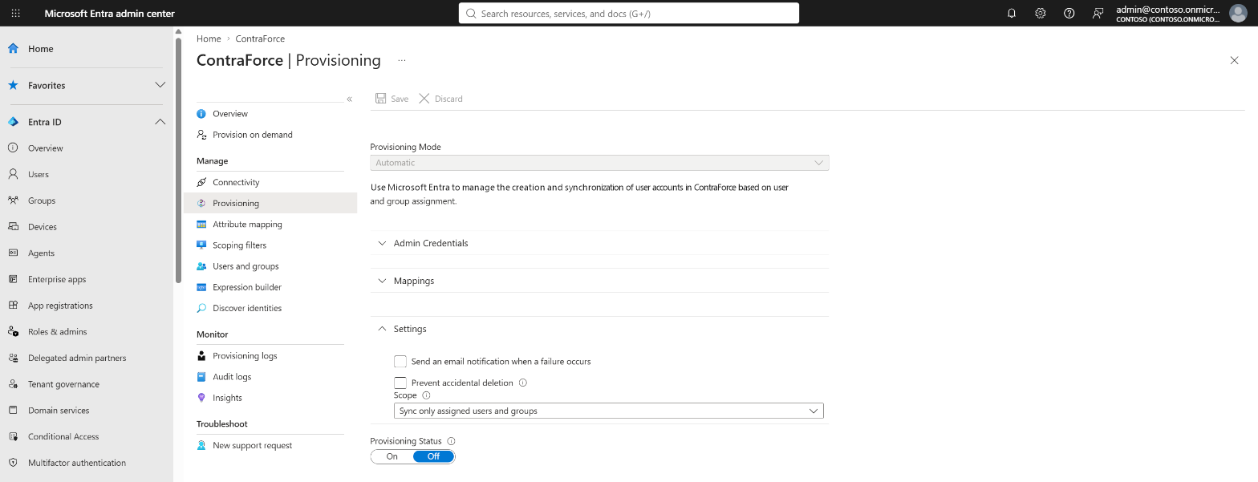Expand the Favorites chevron in sidebar
The height and width of the screenshot is (482, 1258).
(160, 85)
